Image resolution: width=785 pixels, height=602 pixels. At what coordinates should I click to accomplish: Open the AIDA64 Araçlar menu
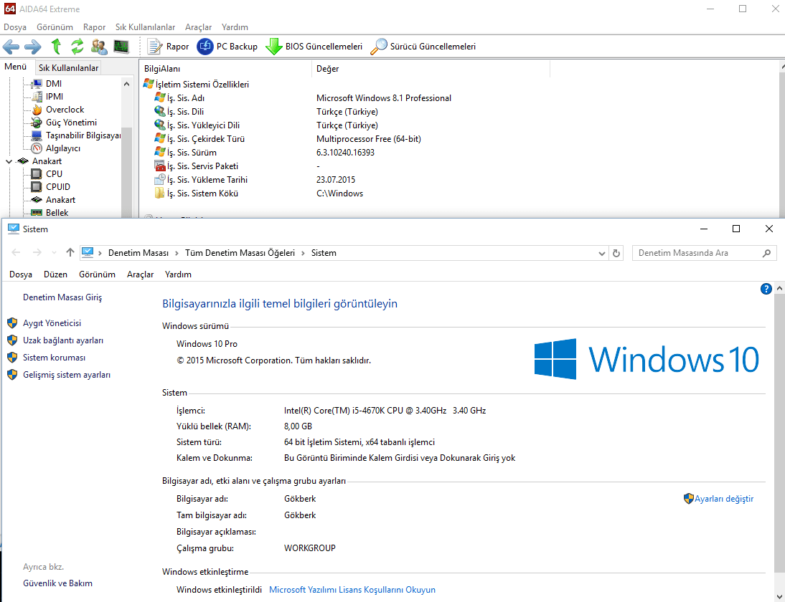(x=198, y=27)
